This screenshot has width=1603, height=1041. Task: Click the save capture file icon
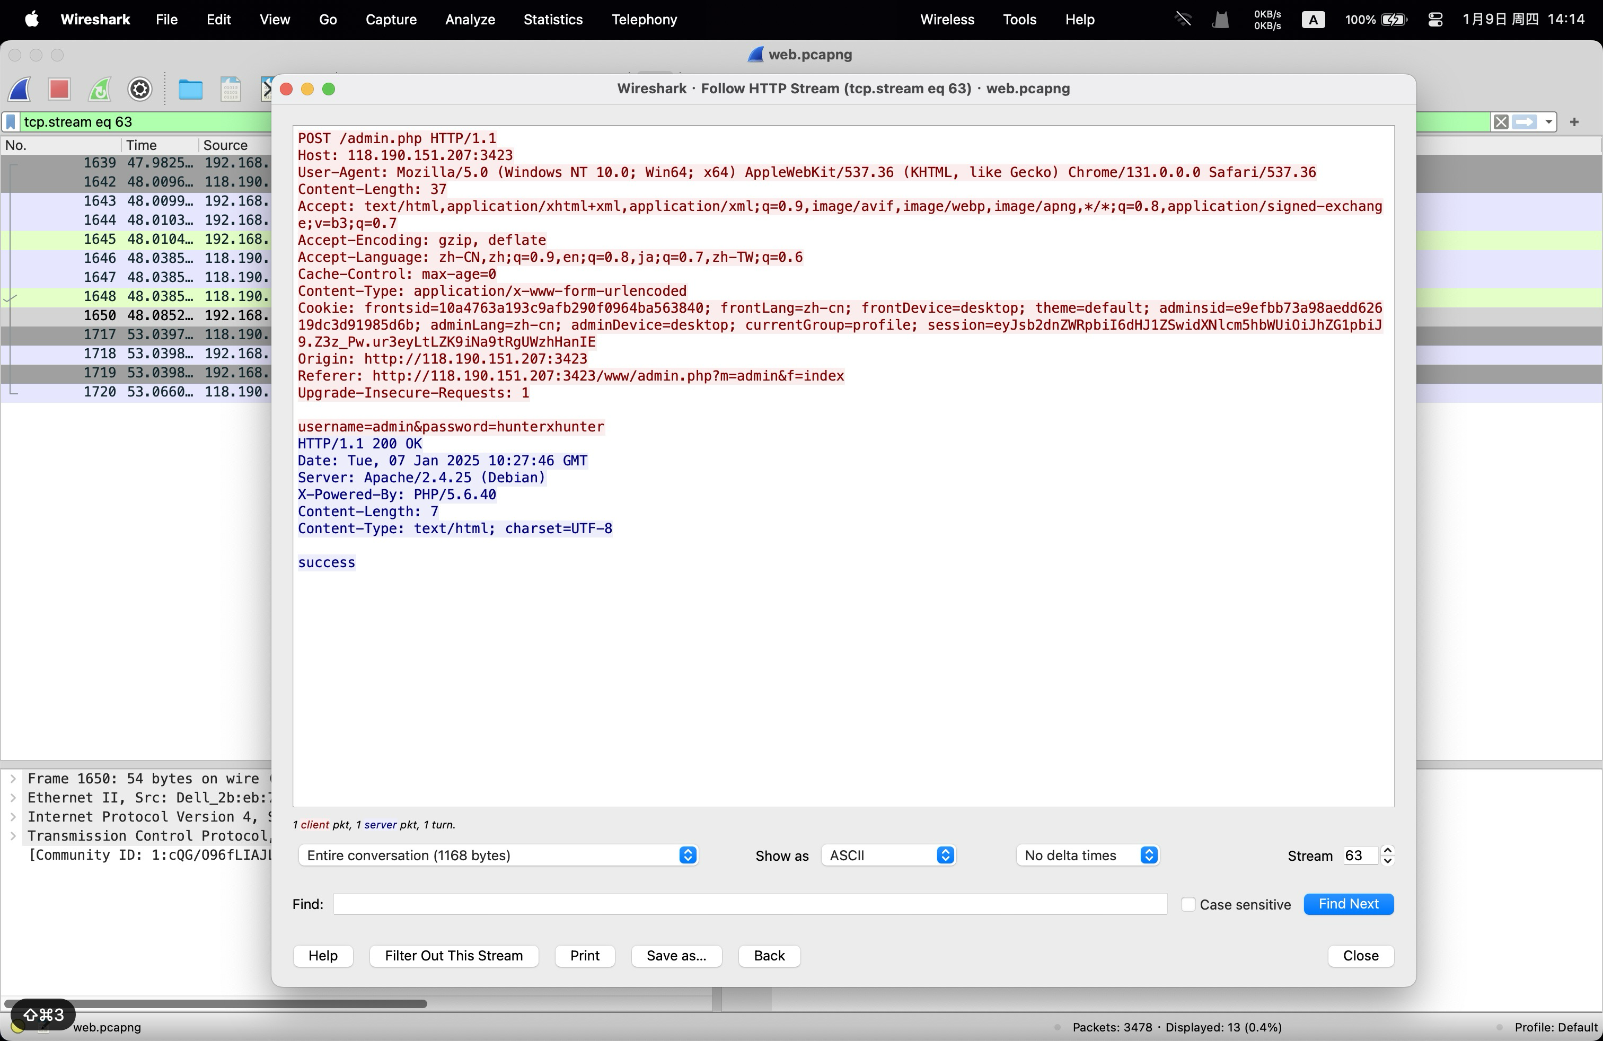pos(231,89)
